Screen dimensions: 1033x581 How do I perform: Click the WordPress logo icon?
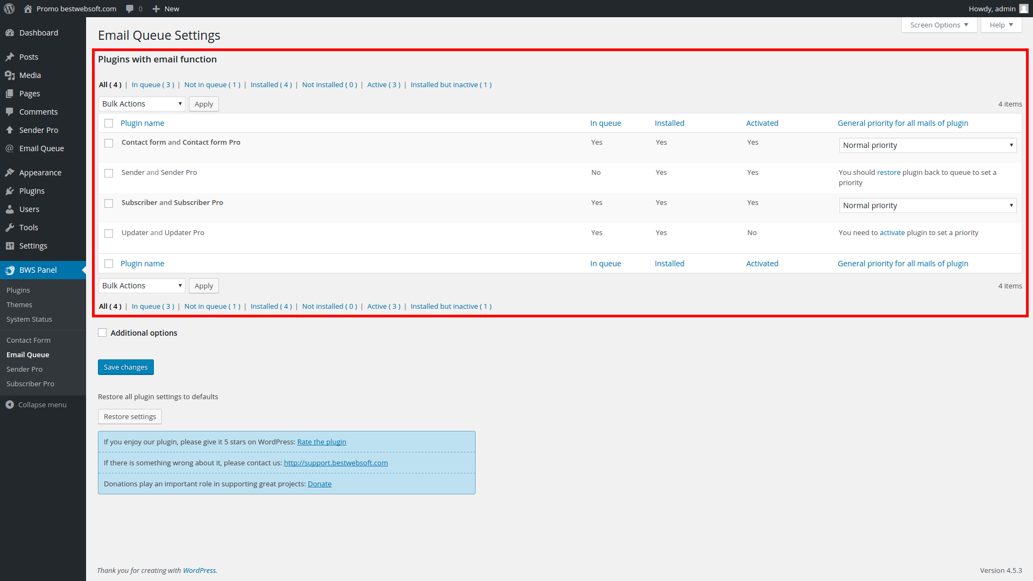[x=9, y=9]
